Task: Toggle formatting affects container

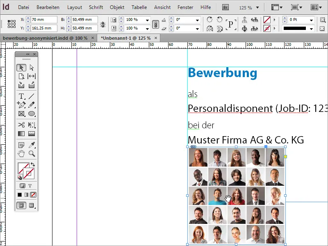Action: pyautogui.click(x=23, y=186)
